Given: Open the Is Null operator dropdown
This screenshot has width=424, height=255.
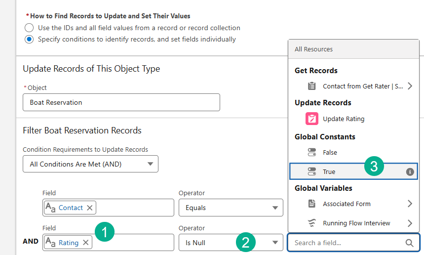Looking at the screenshot, I should tap(231, 242).
